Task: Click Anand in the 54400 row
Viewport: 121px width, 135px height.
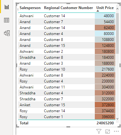Action: coord(25,22)
